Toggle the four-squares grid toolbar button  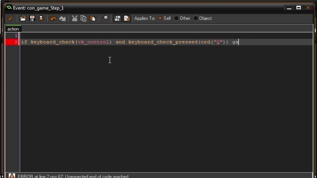tap(117, 18)
